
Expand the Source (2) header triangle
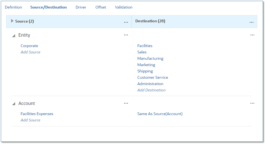12,21
